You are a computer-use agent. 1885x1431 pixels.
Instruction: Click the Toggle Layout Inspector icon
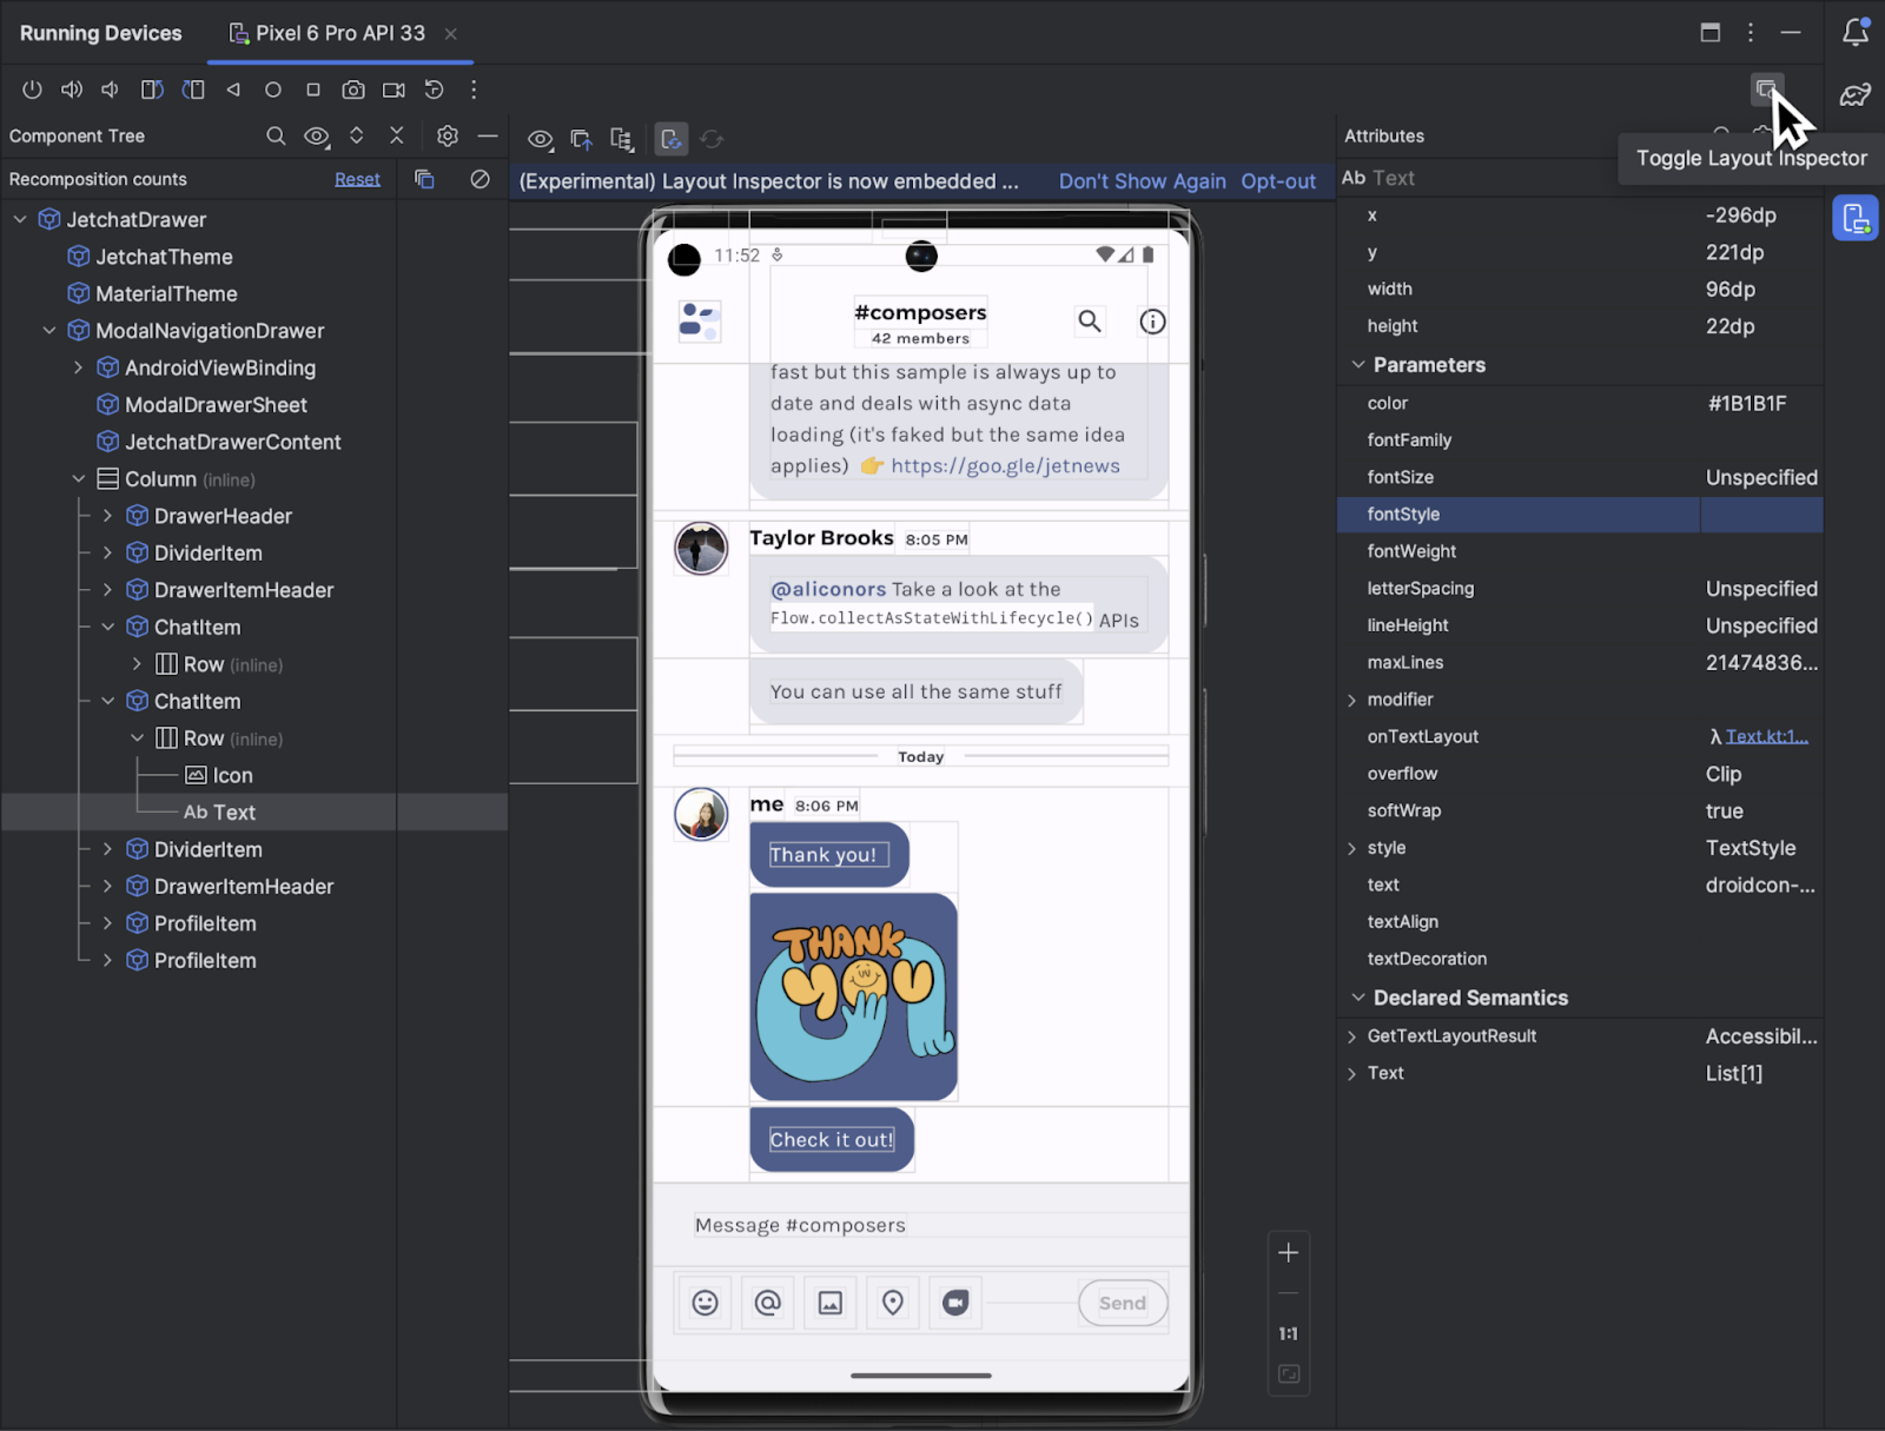(x=1766, y=92)
